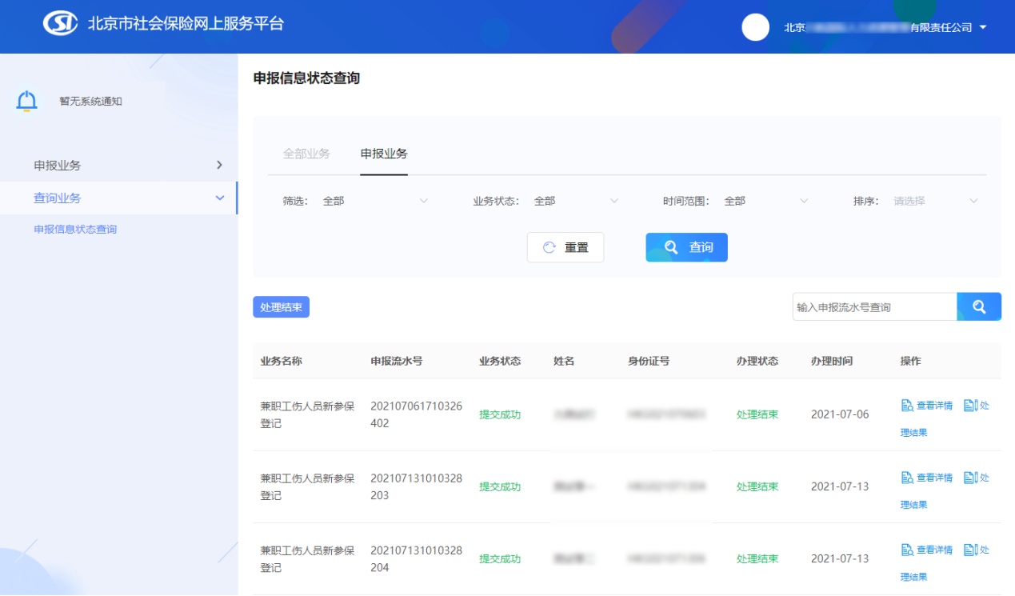The image size is (1015, 596).
Task: Click 2021-07-13 in the row ending 328203
Action: (840, 486)
